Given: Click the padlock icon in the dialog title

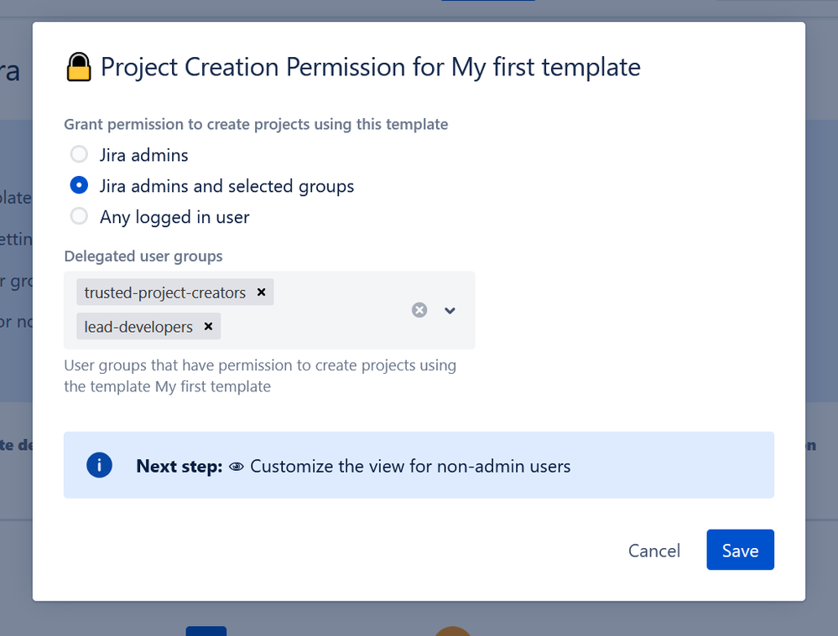Looking at the screenshot, I should click(x=79, y=67).
